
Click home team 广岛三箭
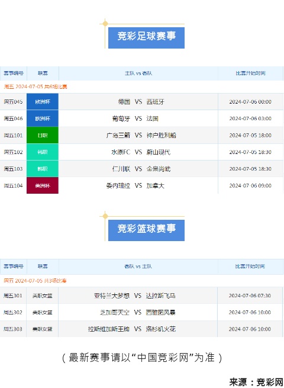click(x=118, y=135)
